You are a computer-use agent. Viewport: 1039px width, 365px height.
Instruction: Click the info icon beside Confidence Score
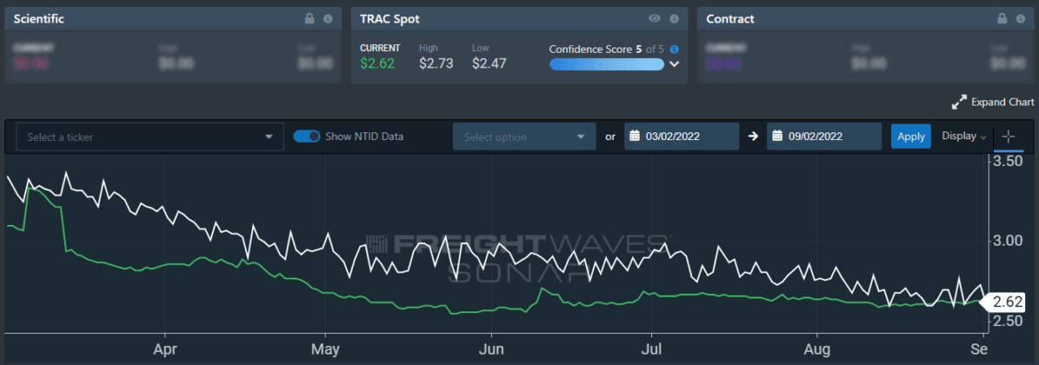674,49
